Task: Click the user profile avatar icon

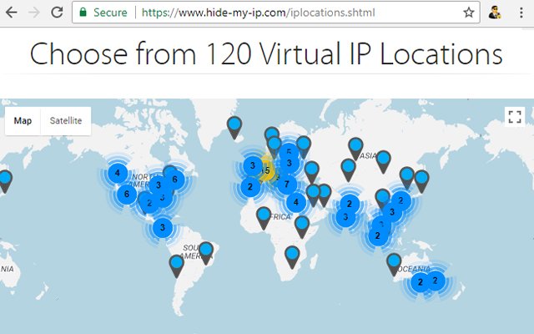Action: pyautogui.click(x=495, y=13)
